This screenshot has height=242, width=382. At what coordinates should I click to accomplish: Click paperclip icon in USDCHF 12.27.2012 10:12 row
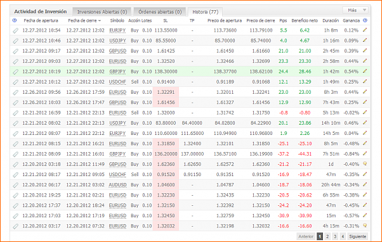pos(16,82)
